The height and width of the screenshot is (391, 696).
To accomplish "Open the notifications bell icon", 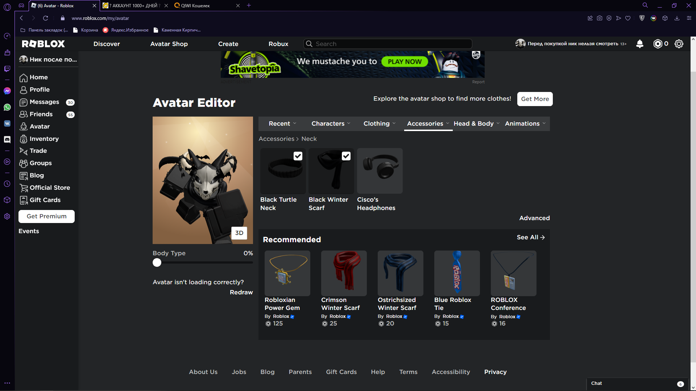I will coord(640,44).
